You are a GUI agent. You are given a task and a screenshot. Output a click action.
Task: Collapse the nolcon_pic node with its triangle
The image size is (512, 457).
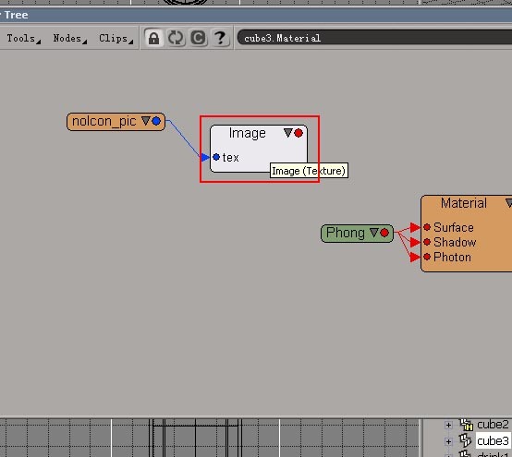tap(146, 121)
